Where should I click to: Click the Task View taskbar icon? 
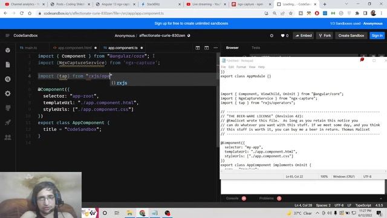coord(117,213)
